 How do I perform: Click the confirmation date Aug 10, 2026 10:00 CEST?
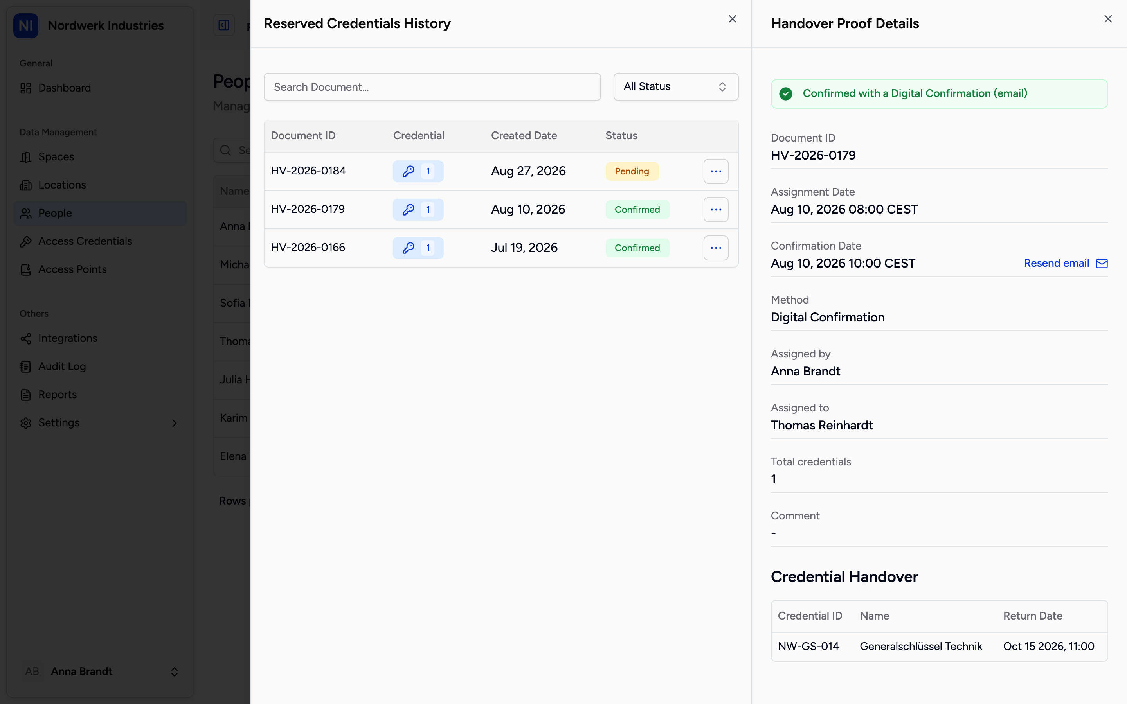pyautogui.click(x=843, y=264)
